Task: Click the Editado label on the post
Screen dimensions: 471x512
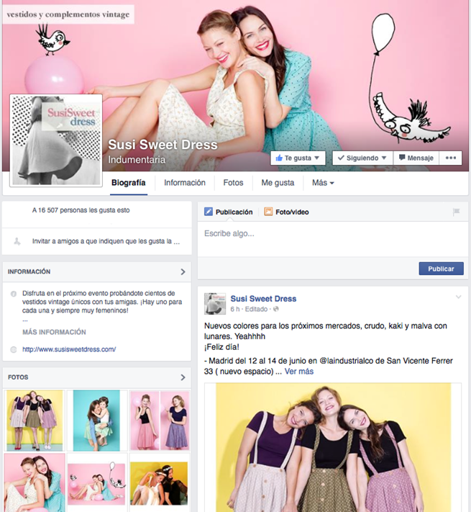Action: 256,309
